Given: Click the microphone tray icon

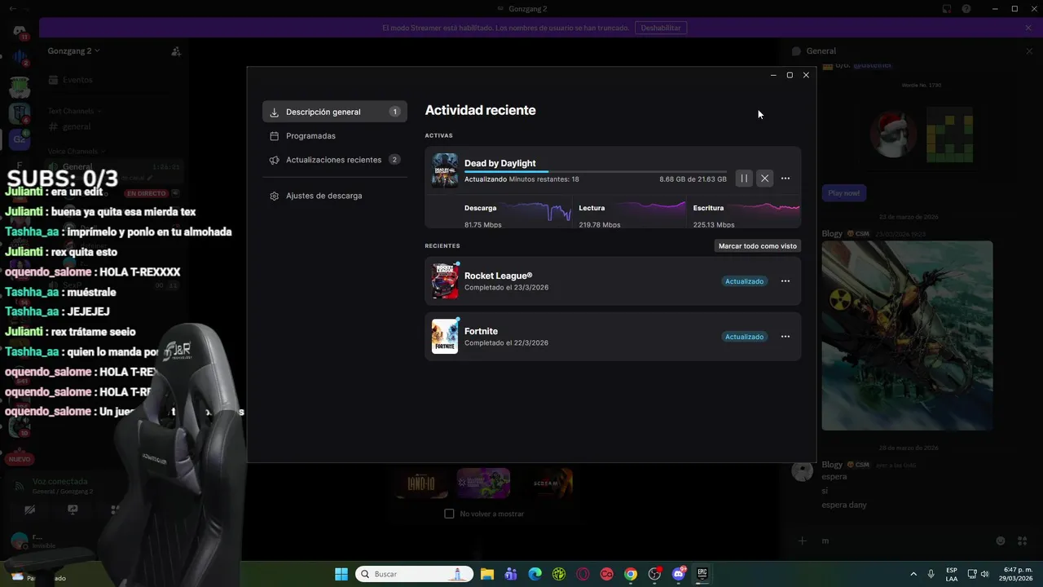Looking at the screenshot, I should (x=931, y=574).
